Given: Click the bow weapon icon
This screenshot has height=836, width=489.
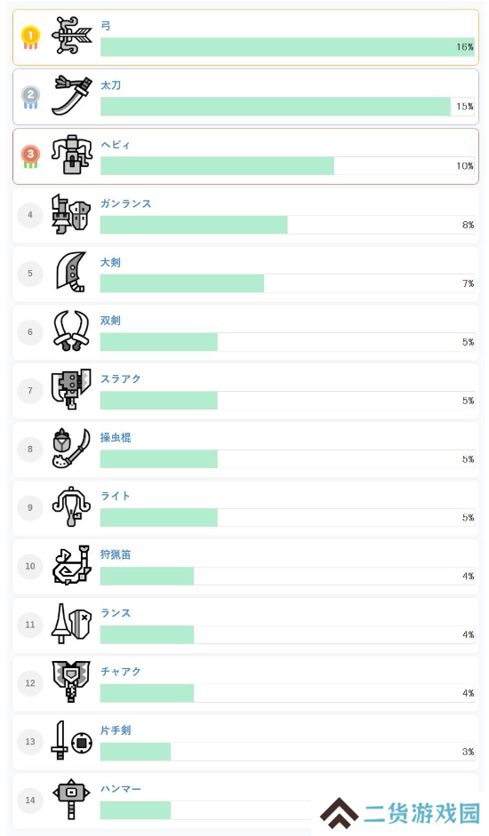Looking at the screenshot, I should coord(72,36).
